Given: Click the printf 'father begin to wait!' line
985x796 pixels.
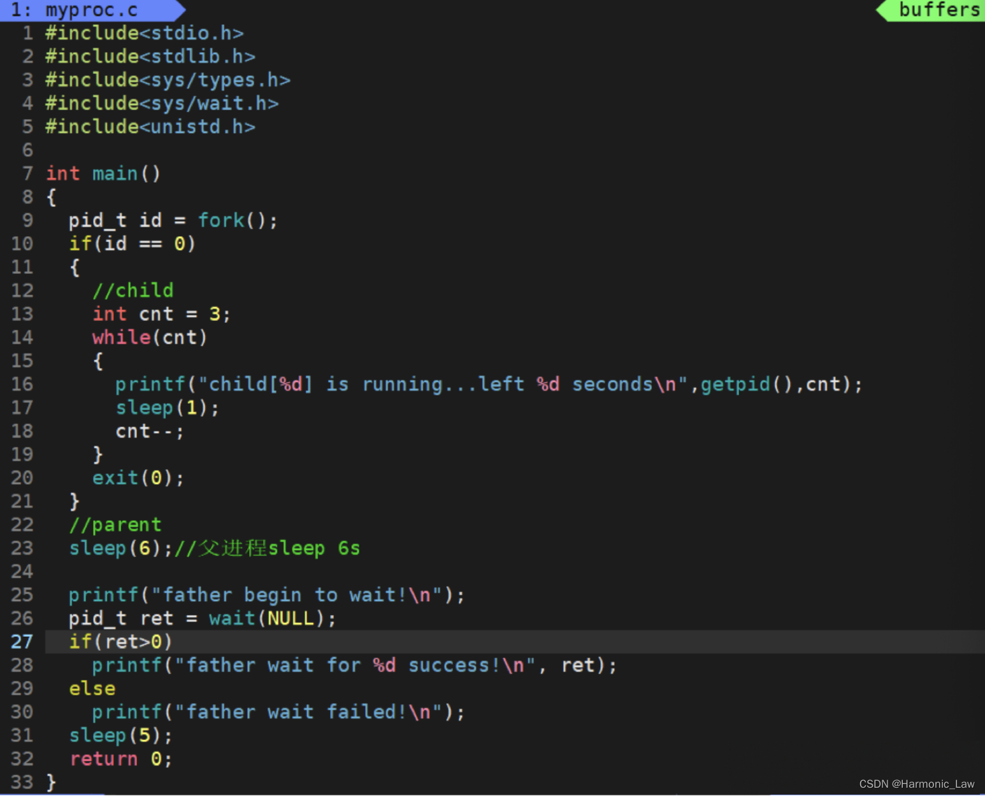Looking at the screenshot, I should 267,595.
